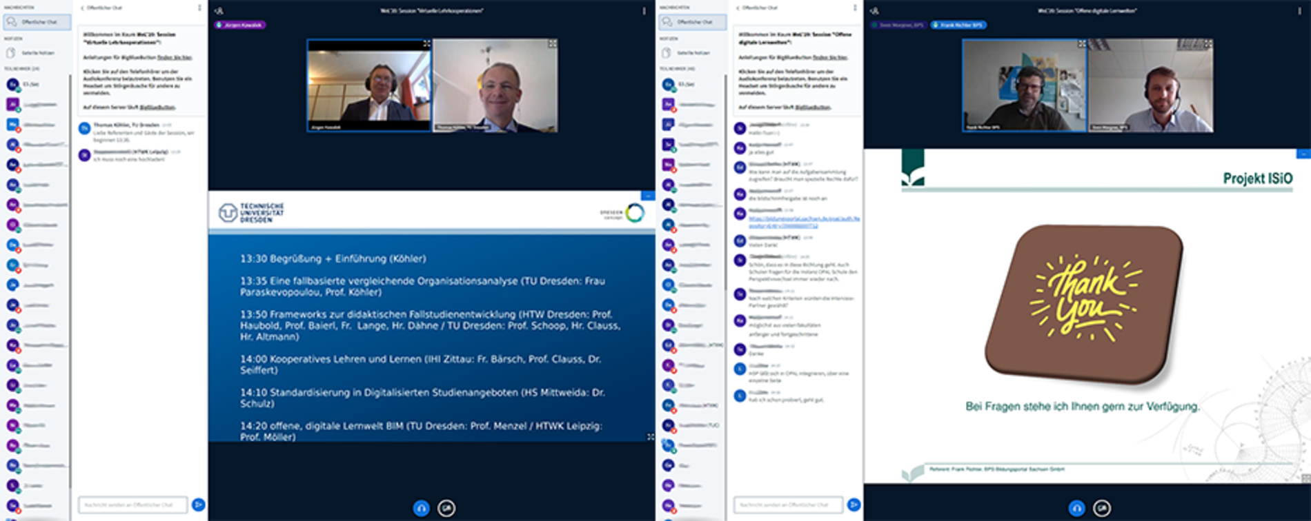Toggle user list in left session
This screenshot has height=521, width=1311.
tap(219, 11)
